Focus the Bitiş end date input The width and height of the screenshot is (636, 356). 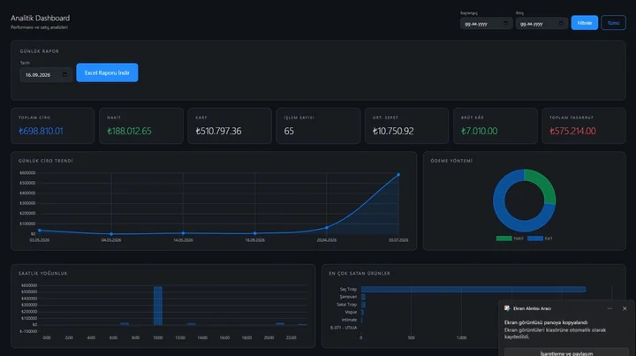click(x=541, y=24)
